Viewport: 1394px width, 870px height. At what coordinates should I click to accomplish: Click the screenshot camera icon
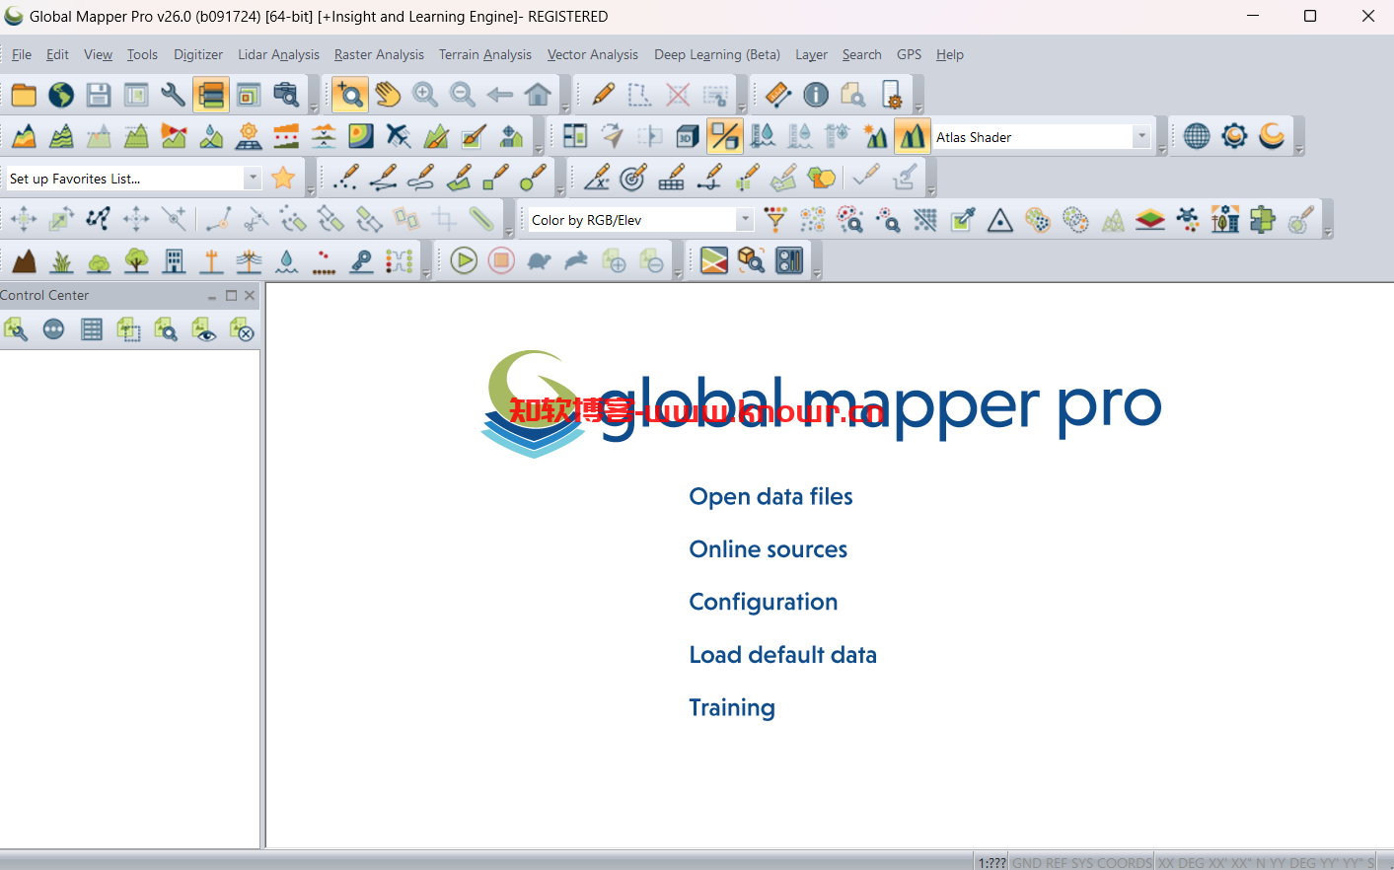(x=286, y=95)
